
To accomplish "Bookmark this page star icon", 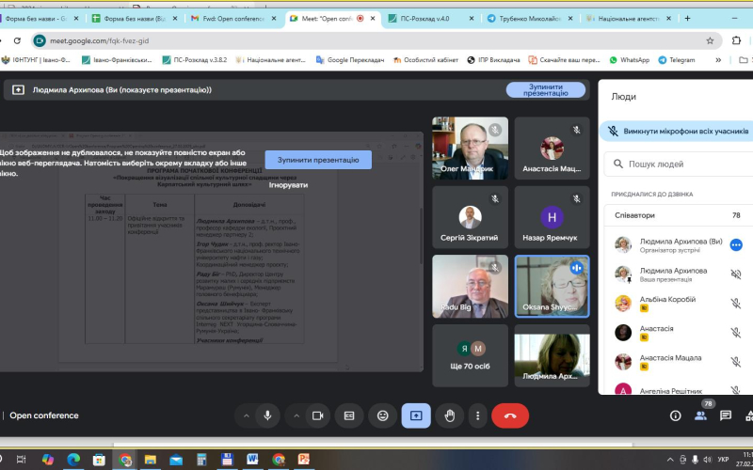I will (710, 40).
